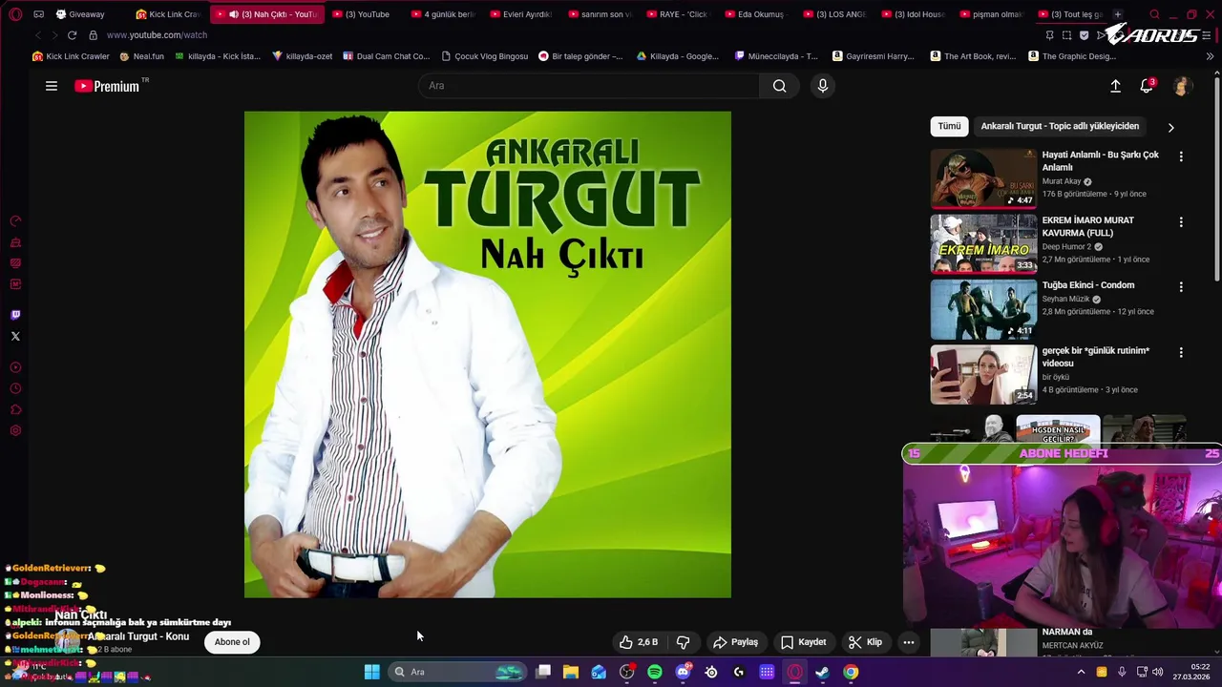Open Kick Link Crawler bookmark

(71, 56)
